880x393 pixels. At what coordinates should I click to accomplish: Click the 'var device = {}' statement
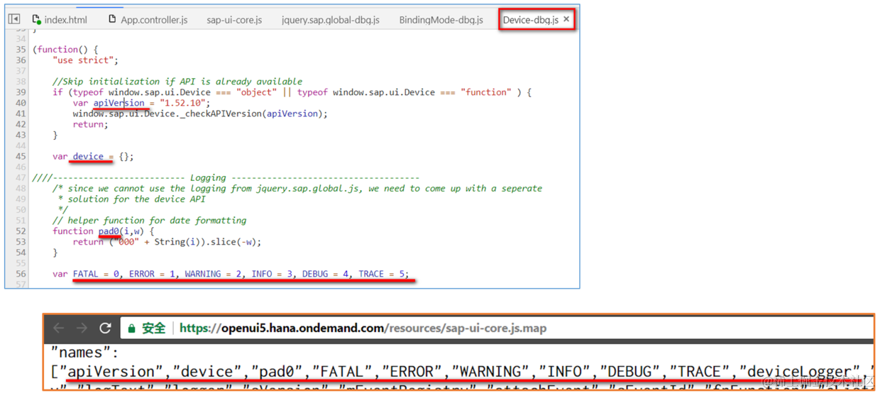point(93,156)
